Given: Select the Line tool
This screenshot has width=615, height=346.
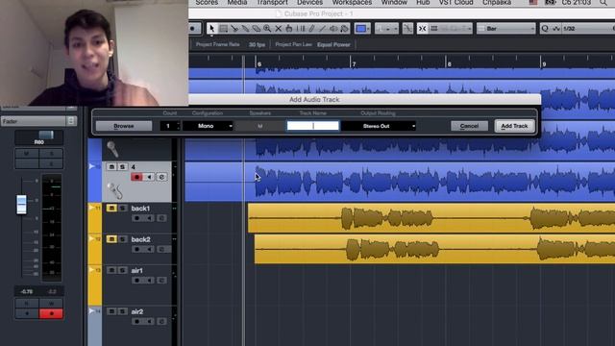Looking at the screenshot, I should pos(322,28).
